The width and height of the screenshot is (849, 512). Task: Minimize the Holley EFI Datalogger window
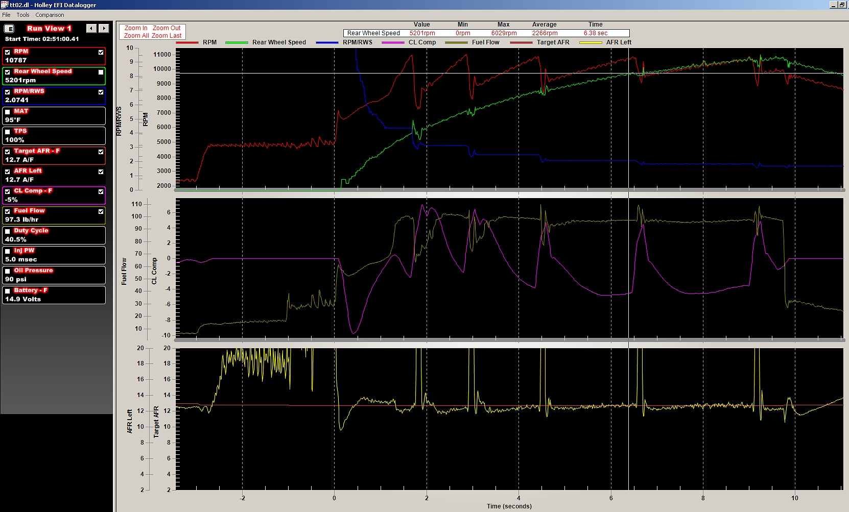click(833, 5)
